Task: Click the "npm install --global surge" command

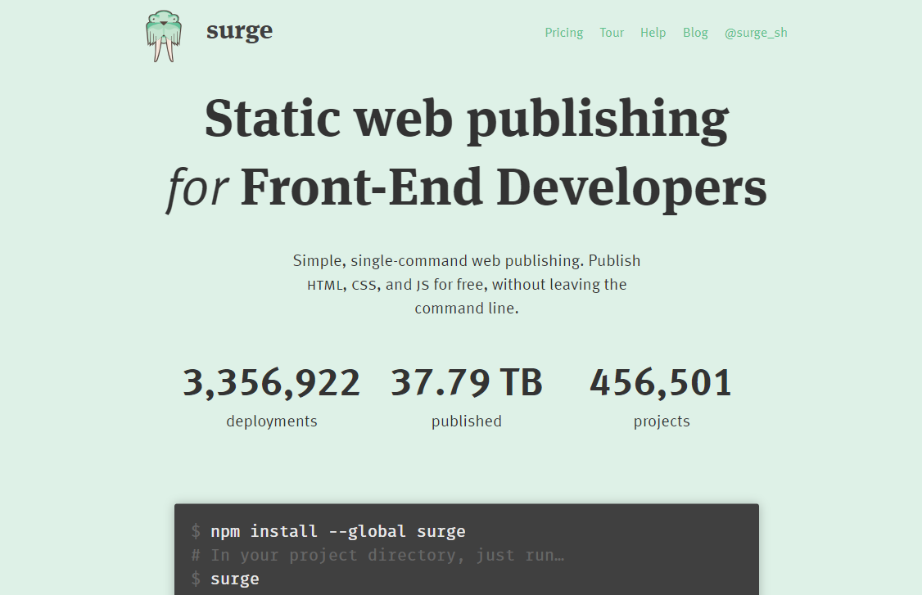Action: click(x=338, y=531)
